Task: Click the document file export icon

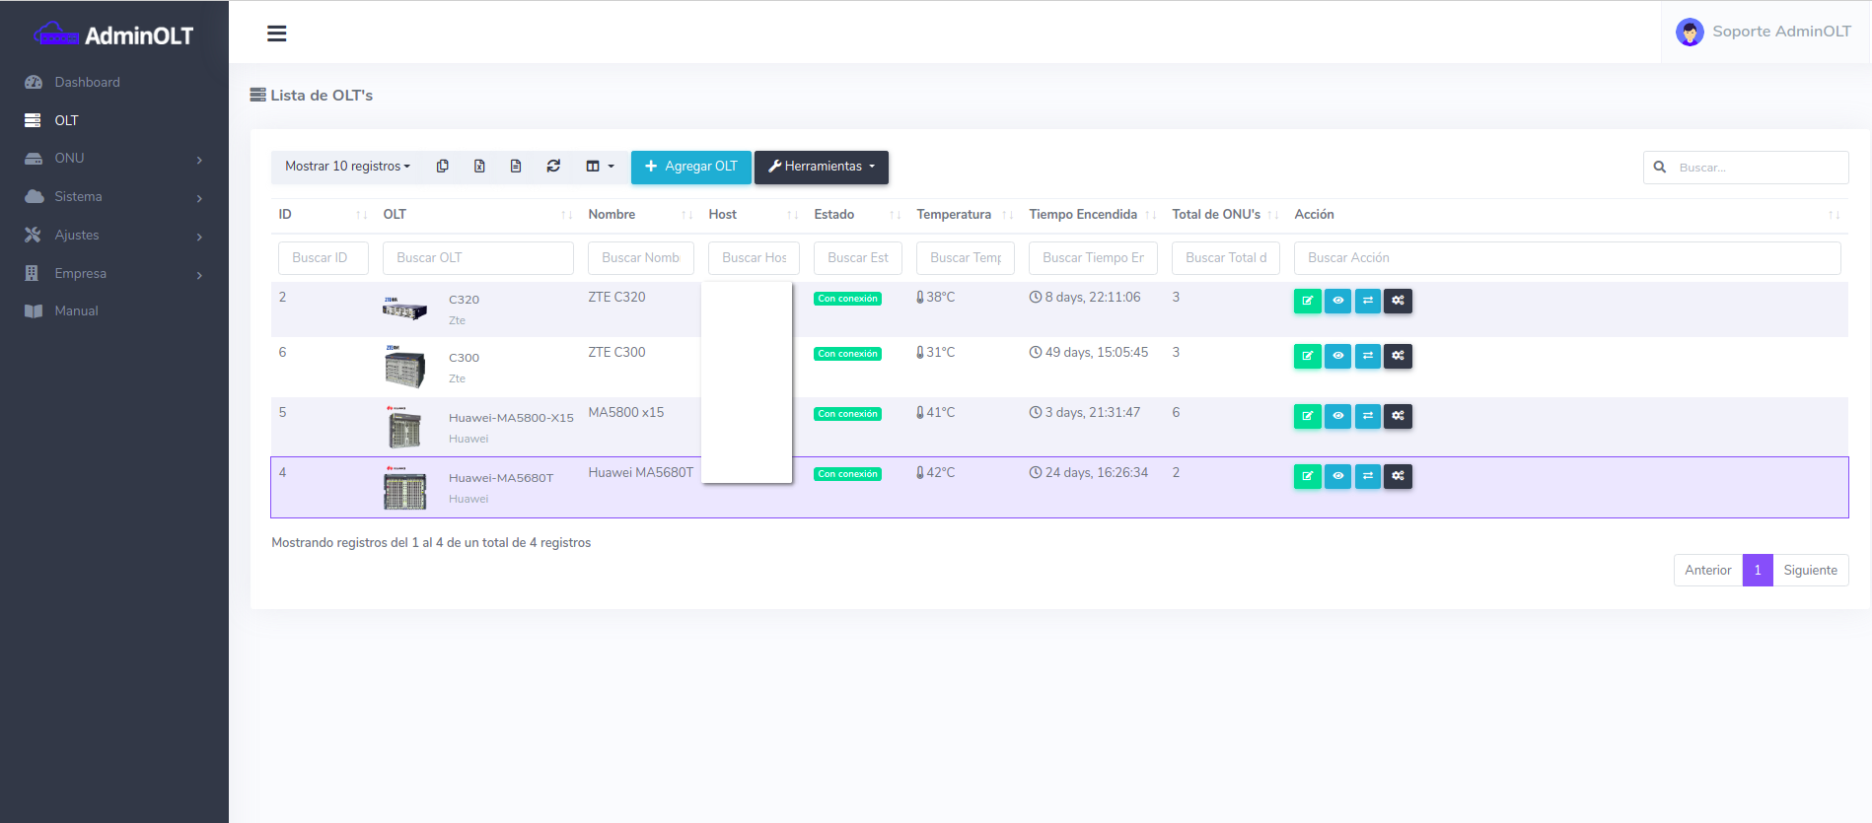Action: pos(516,167)
